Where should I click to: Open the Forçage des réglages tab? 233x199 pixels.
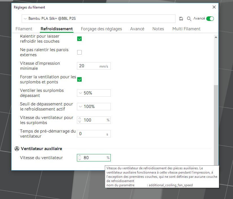(101, 29)
